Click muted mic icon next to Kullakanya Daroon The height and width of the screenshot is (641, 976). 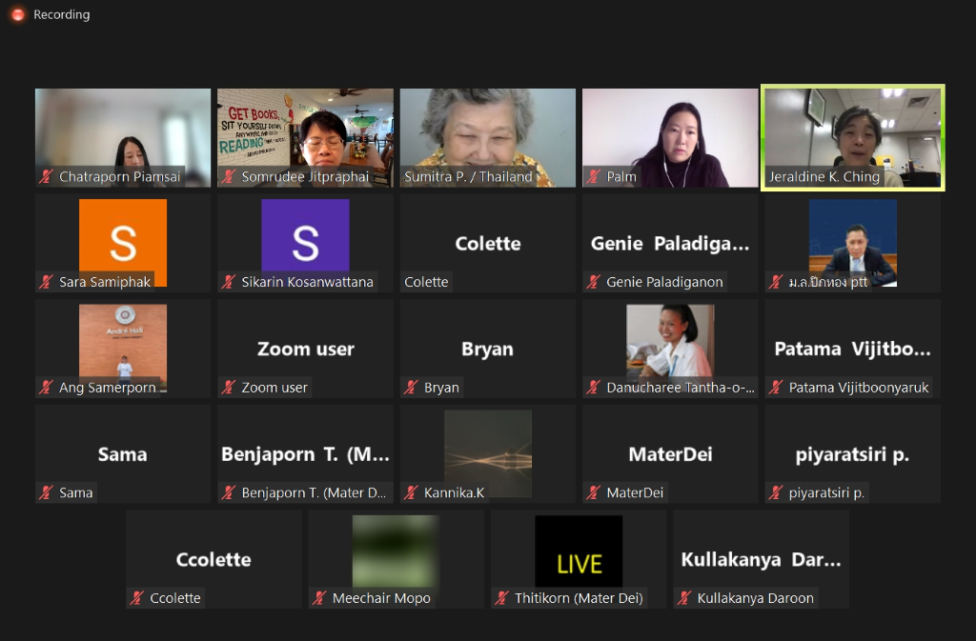684,598
